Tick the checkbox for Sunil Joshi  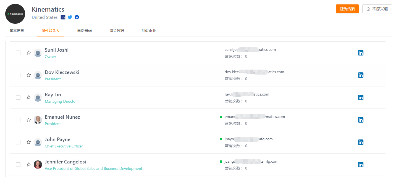point(18,53)
